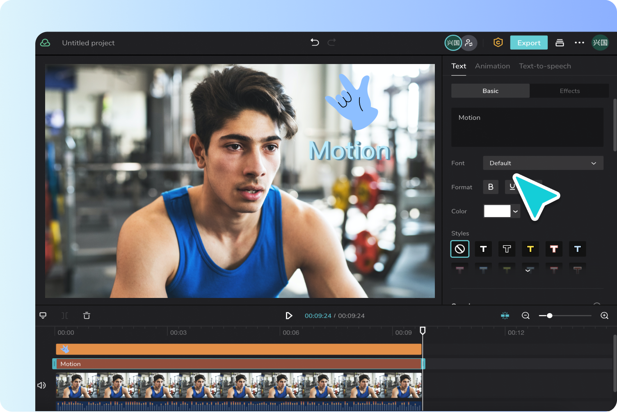
Task: Apply the red-shadow T text style
Action: tap(554, 249)
